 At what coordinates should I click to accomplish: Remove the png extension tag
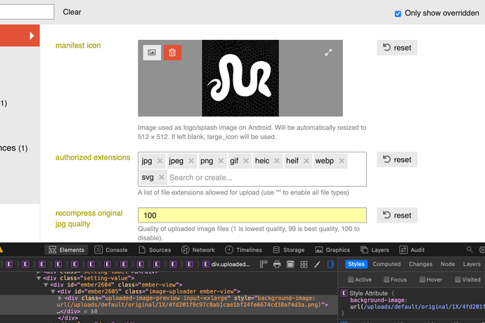tap(221, 161)
